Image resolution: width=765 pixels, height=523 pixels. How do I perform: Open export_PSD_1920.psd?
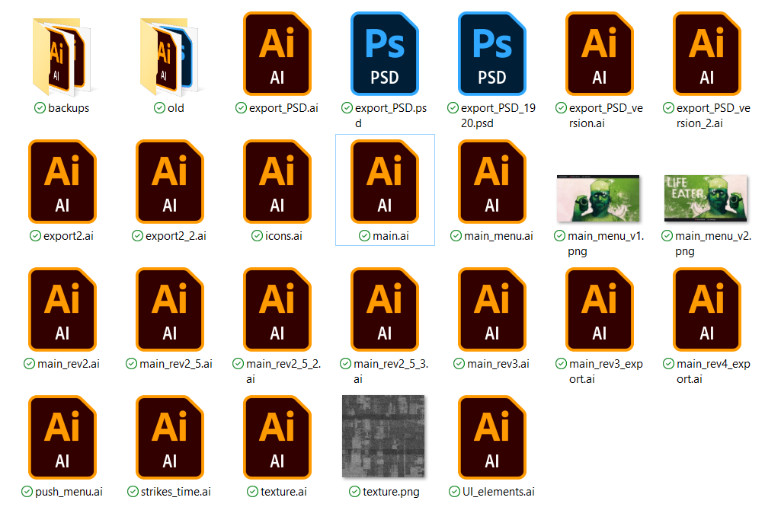click(492, 53)
